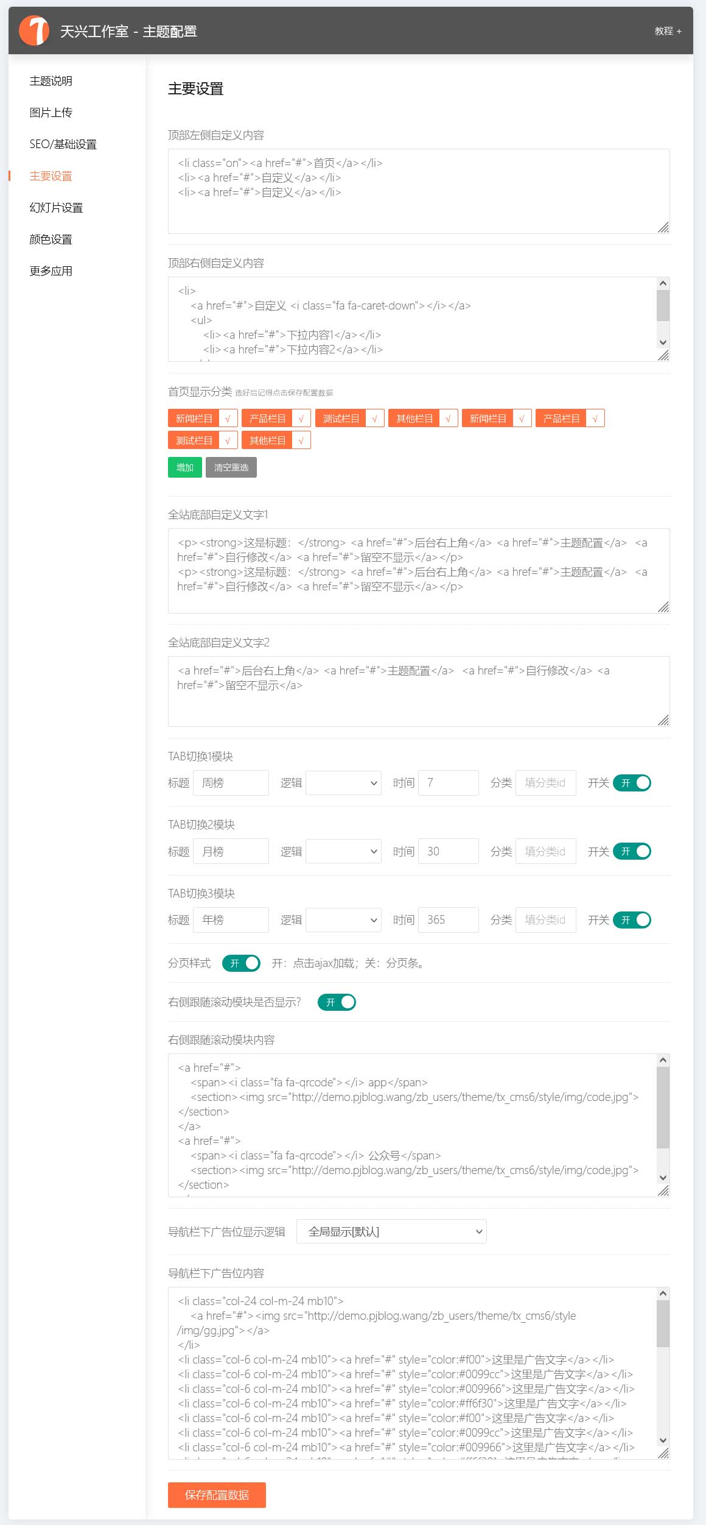Click resize grip of 全站底部自定义文字2 textarea
The height and width of the screenshot is (1525, 706).
[x=663, y=720]
